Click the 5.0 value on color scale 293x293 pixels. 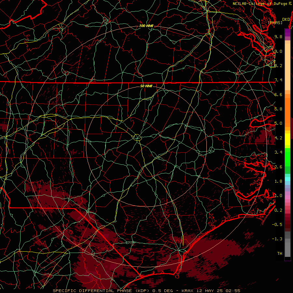point(278,123)
